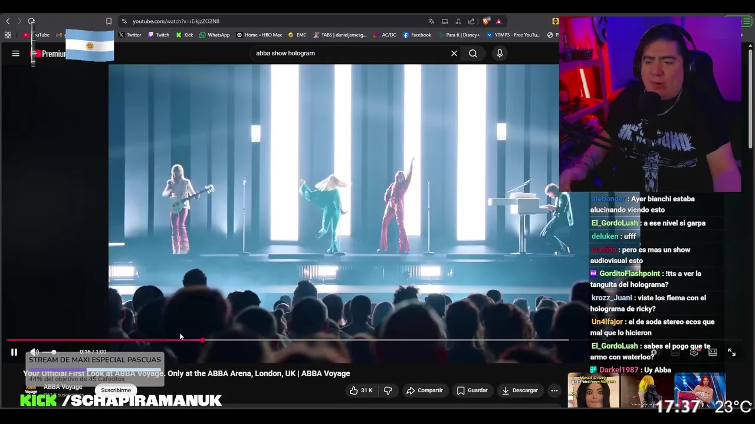
Task: Click the cast media icon in address bar
Action: (x=445, y=21)
